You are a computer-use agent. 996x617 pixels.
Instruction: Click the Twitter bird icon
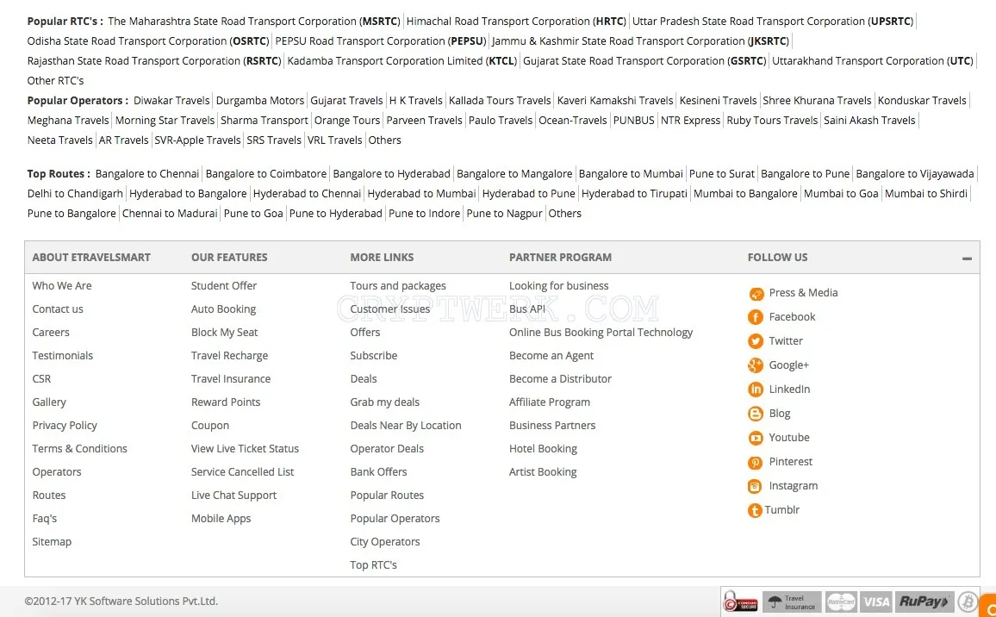click(756, 341)
